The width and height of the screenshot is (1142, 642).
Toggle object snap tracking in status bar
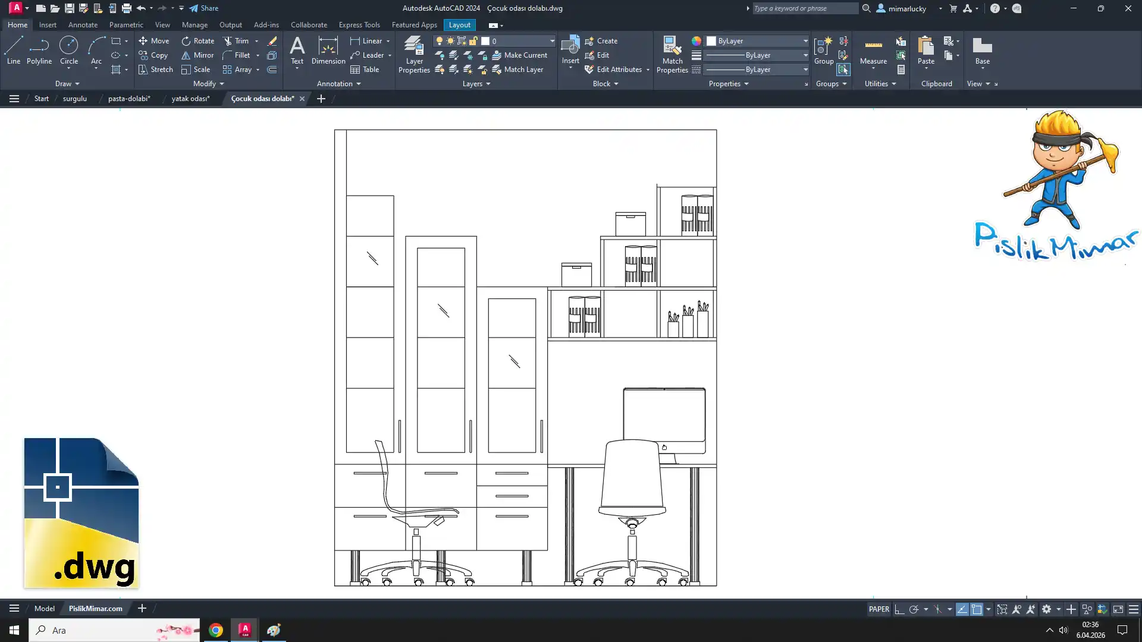coord(962,609)
